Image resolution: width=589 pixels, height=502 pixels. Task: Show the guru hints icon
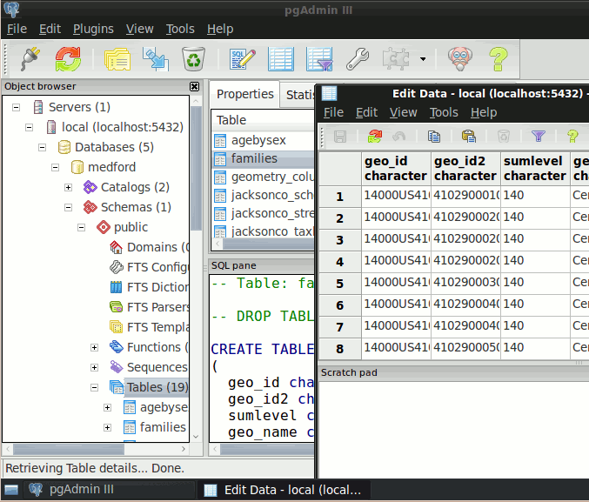(460, 59)
